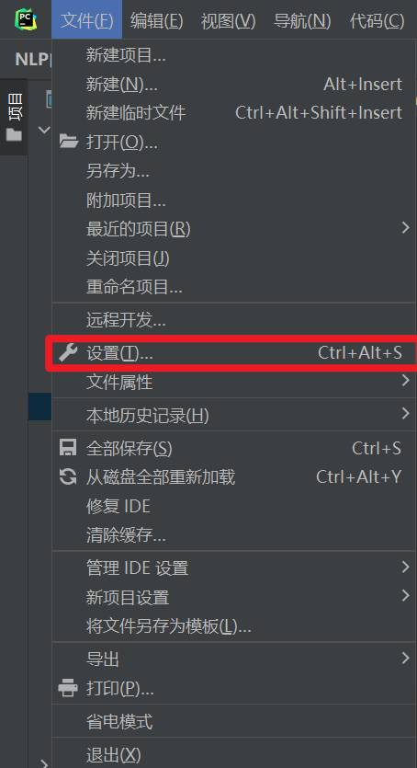Open the 编辑(E) menu
Image resolution: width=417 pixels, height=768 pixels.
(156, 20)
